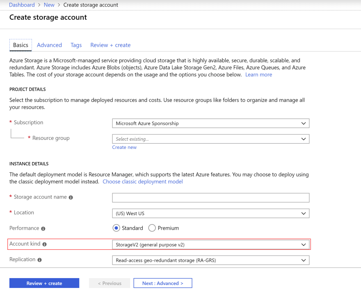361x297 pixels.
Task: Click the Create new resource group link
Action: 124,147
